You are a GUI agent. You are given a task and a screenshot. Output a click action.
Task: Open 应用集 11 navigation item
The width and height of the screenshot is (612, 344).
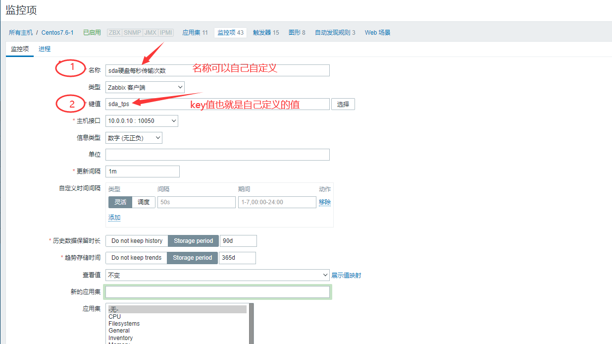coord(195,33)
